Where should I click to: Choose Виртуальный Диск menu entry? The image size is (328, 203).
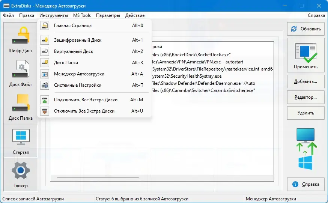click(x=94, y=51)
